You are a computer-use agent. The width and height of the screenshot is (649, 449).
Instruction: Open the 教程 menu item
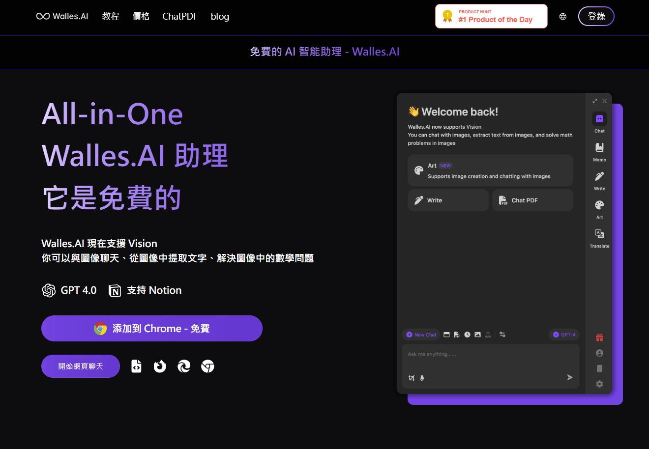[x=111, y=16]
